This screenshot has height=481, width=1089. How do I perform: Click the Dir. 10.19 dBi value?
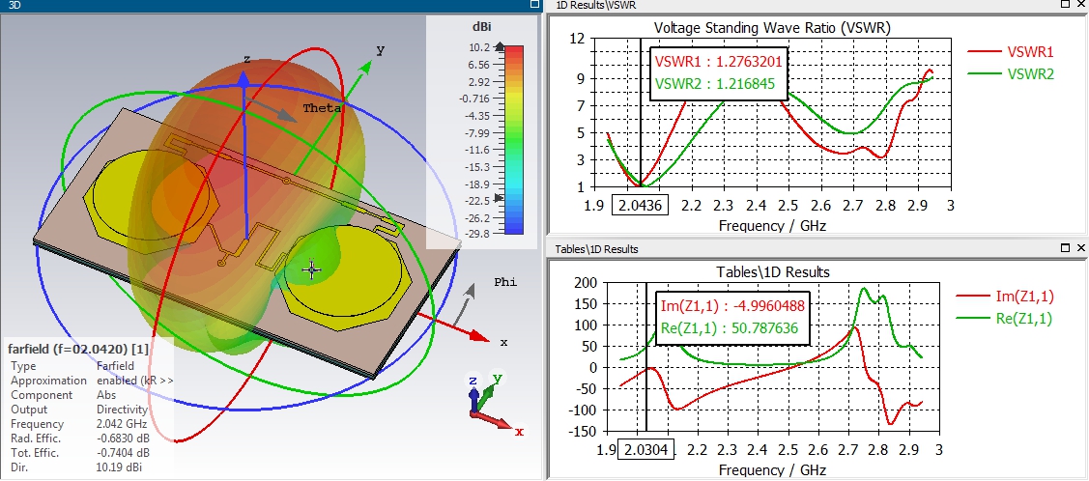click(120, 467)
